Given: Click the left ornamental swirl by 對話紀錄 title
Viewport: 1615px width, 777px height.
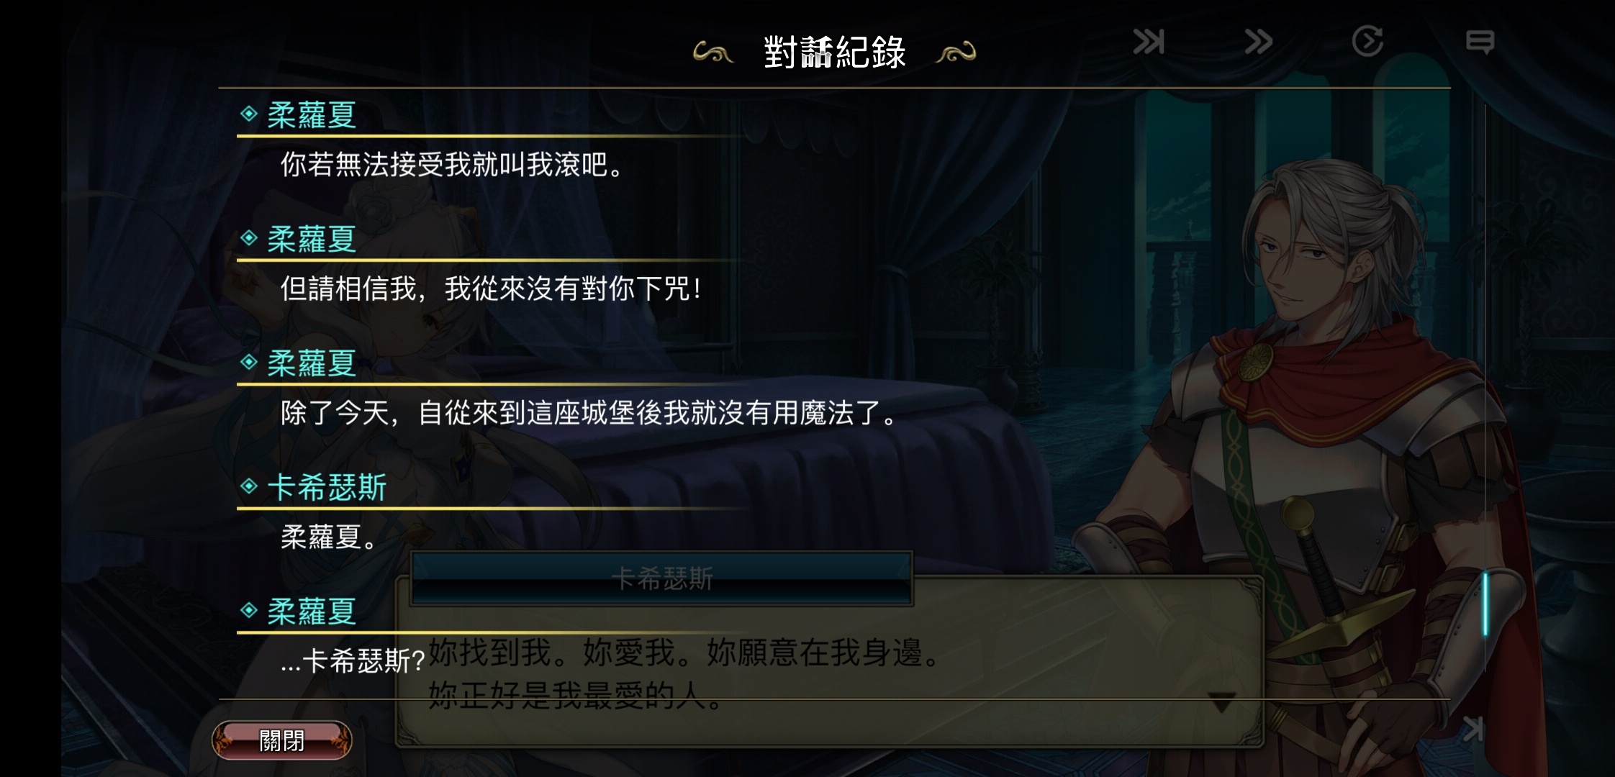Looking at the screenshot, I should point(712,53).
